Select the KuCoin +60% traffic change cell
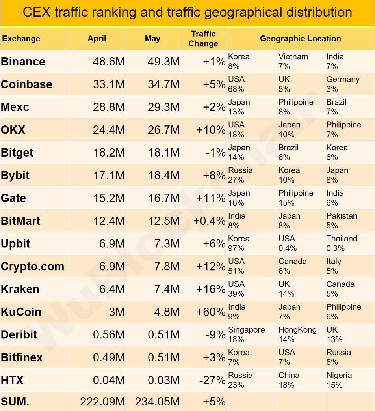 point(203,312)
